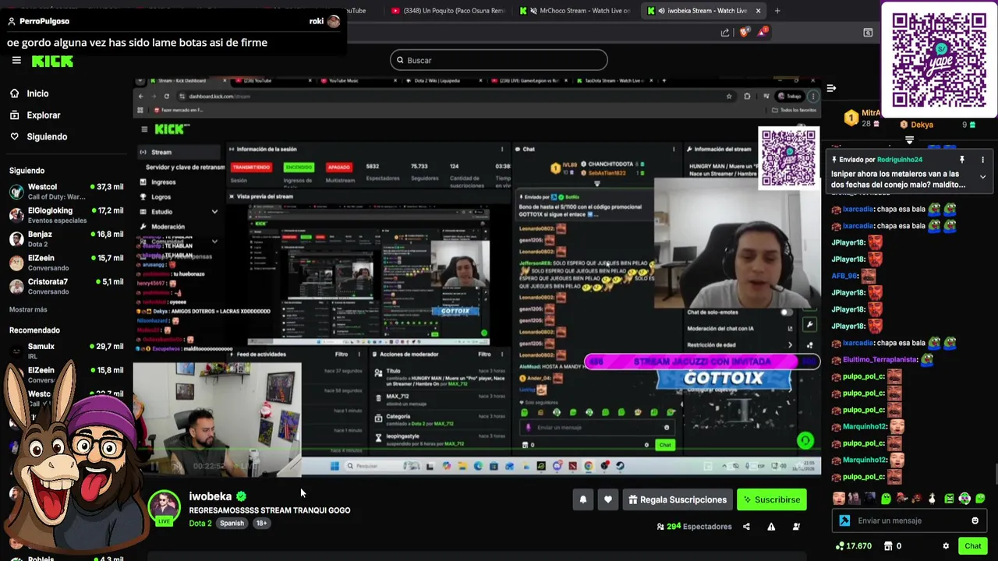
Task: Switch to Un Poquito YouTube browser tab
Action: (x=448, y=11)
